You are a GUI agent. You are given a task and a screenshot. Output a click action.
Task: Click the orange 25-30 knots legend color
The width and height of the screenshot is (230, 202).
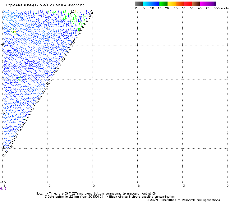pos(180,4)
